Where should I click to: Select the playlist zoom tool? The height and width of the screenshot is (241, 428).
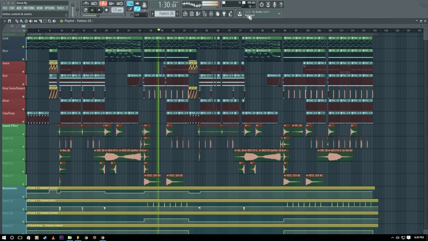pyautogui.click(x=49, y=21)
